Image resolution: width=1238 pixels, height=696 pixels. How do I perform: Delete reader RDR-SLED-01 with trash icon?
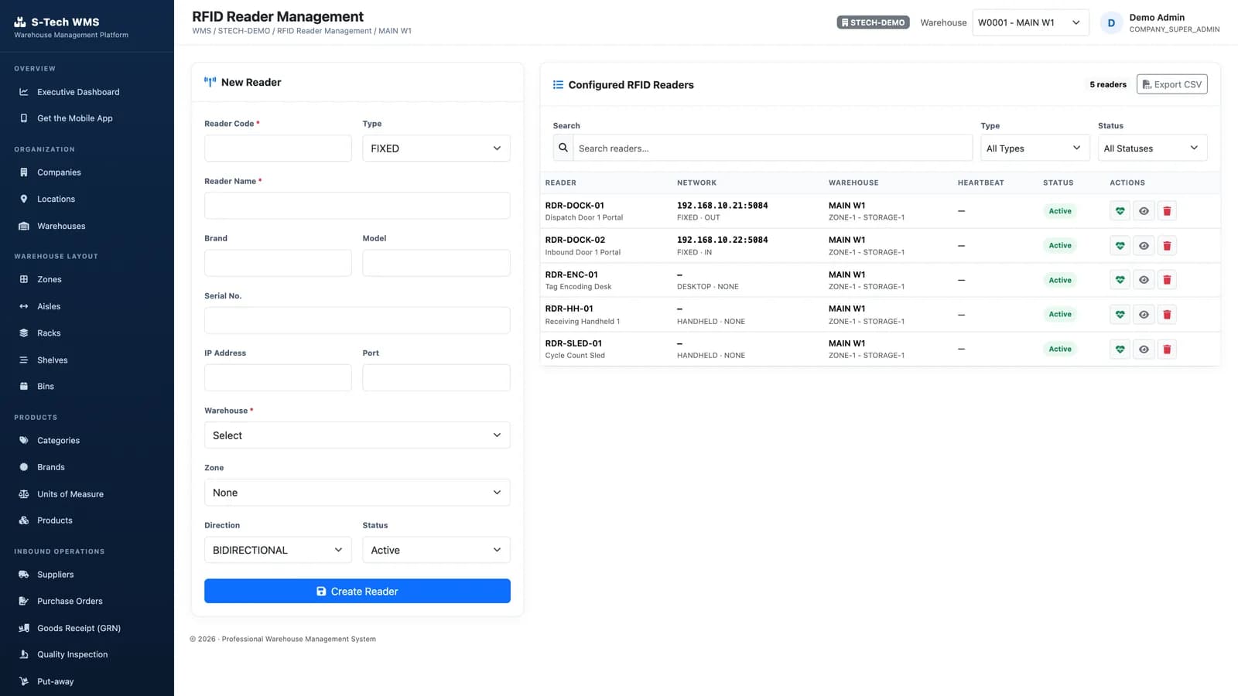(1167, 350)
